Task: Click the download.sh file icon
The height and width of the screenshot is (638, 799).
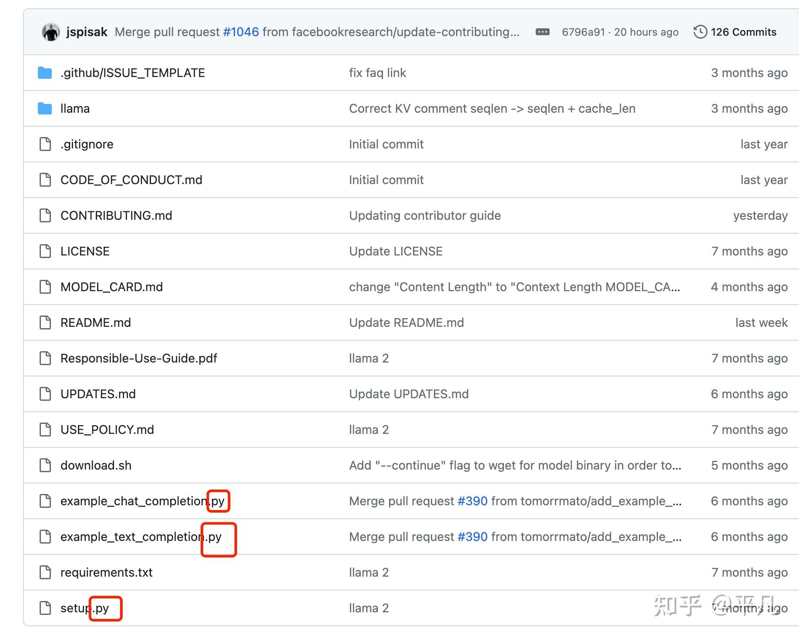Action: (x=45, y=465)
